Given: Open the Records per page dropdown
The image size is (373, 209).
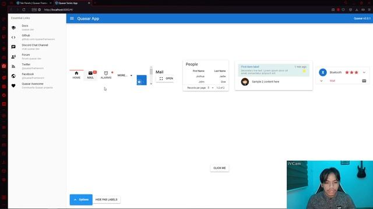Looking at the screenshot, I should pyautogui.click(x=211, y=88).
